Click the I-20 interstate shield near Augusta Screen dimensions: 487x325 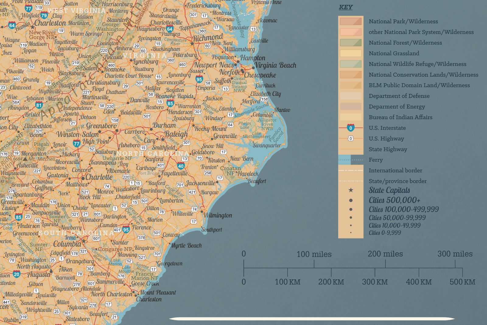click(x=16, y=274)
